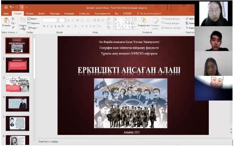
Task: Align paragraph text to the right
Action: [x=90, y=26]
